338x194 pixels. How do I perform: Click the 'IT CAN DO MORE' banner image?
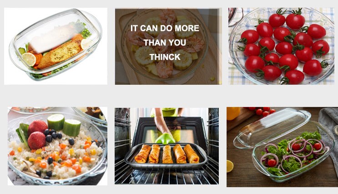pyautogui.click(x=168, y=46)
